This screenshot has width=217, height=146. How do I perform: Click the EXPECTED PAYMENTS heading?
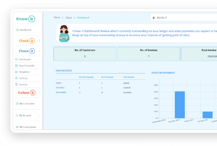[x=163, y=73]
